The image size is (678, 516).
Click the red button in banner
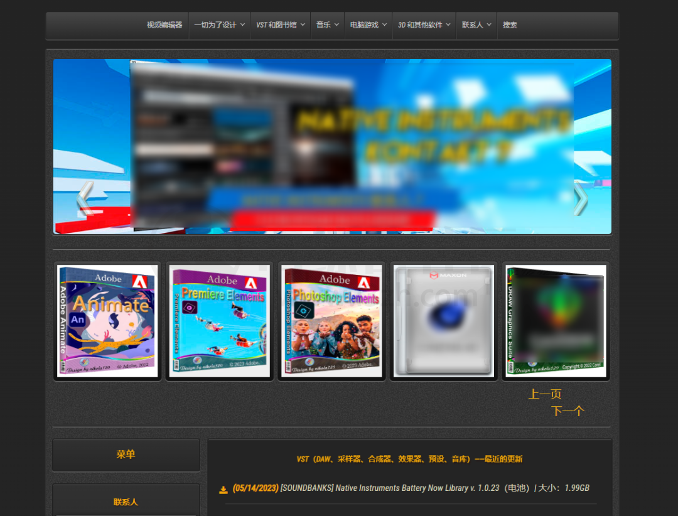pos(332,220)
